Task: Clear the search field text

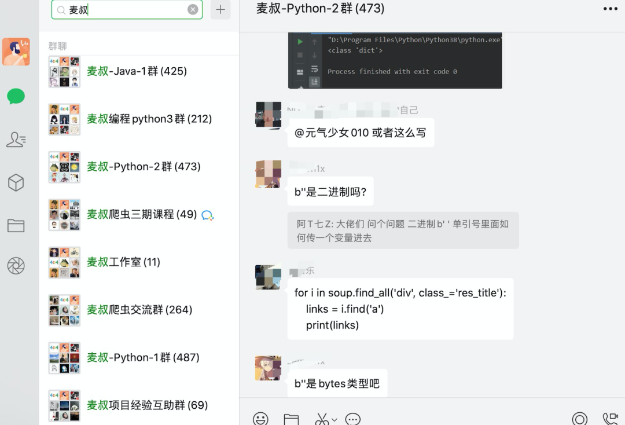Action: click(193, 10)
